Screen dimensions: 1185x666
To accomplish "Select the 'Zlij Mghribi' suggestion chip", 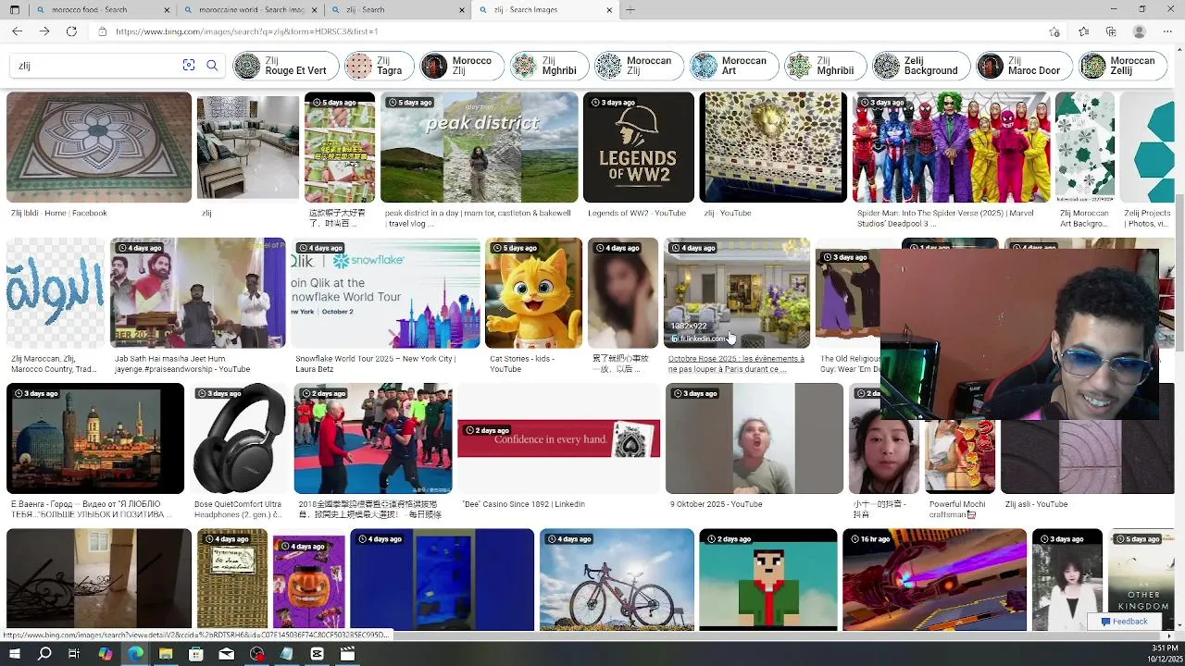I will point(548,66).
